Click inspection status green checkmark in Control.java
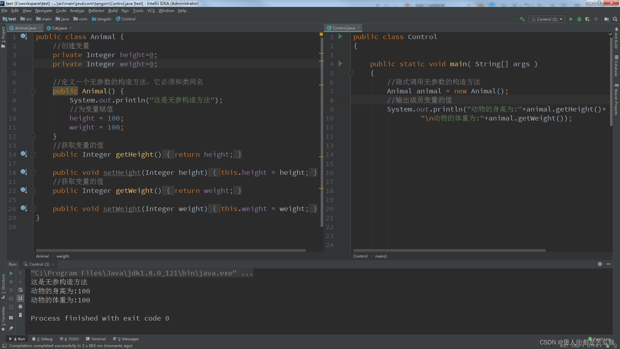The image size is (620, 349). click(x=610, y=34)
